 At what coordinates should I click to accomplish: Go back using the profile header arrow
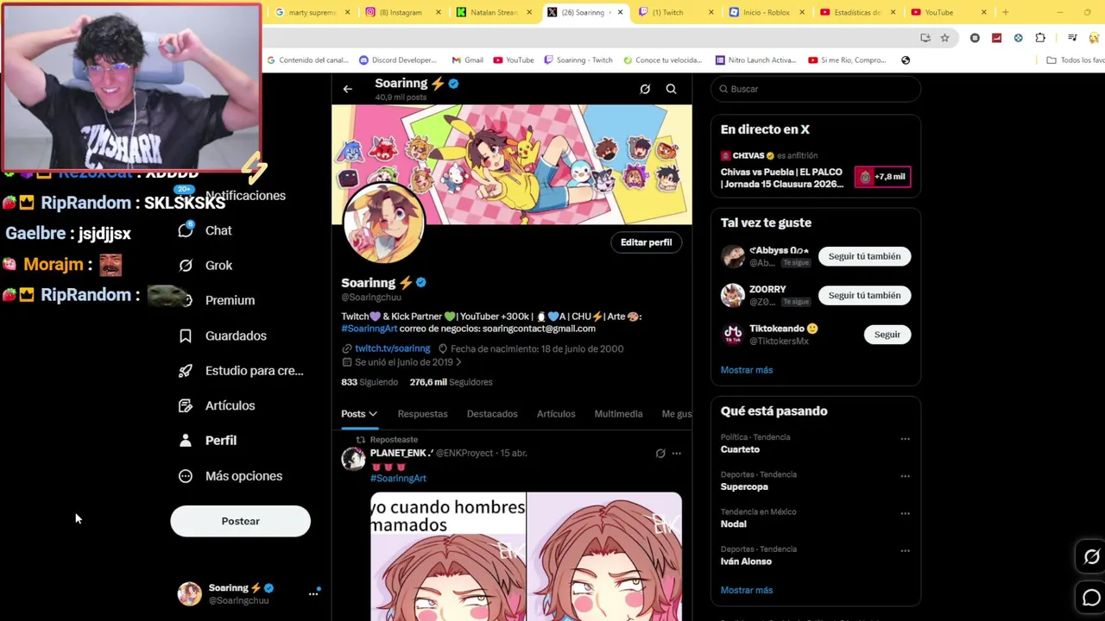[347, 89]
